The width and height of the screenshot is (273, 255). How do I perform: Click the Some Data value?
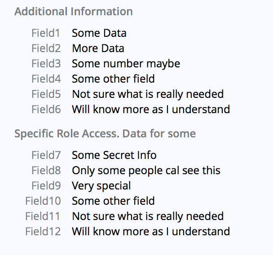[x=99, y=33]
